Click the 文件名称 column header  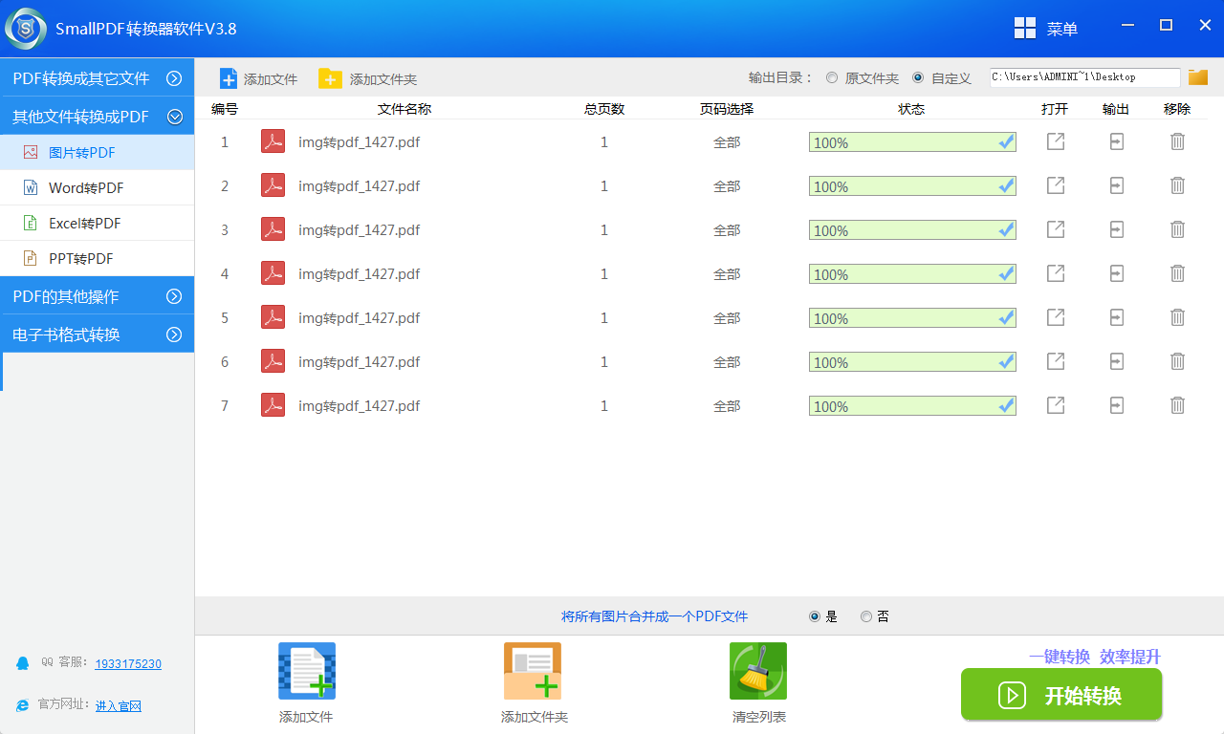404,109
